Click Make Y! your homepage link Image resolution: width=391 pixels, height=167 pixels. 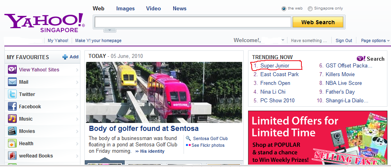[98, 40]
